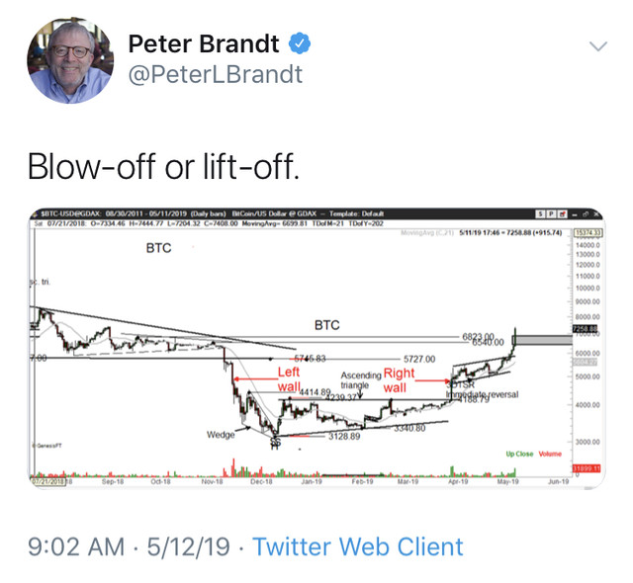Screen dimensions: 633x583
Task: Click the red pin icon in chart titlebar
Action: click(563, 214)
